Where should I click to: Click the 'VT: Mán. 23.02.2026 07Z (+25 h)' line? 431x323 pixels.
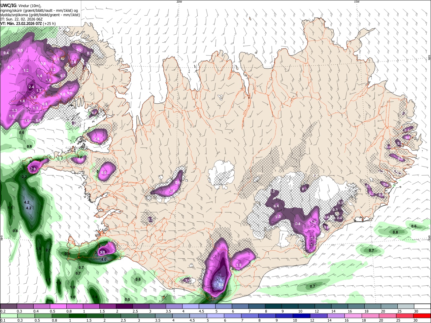click(x=28, y=24)
